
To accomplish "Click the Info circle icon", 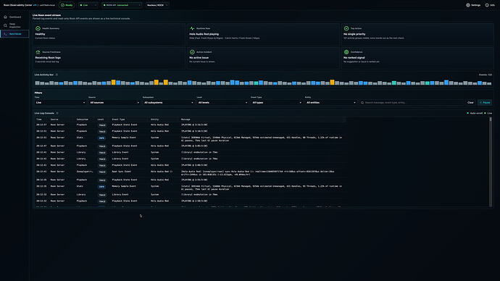I will coord(487,5).
